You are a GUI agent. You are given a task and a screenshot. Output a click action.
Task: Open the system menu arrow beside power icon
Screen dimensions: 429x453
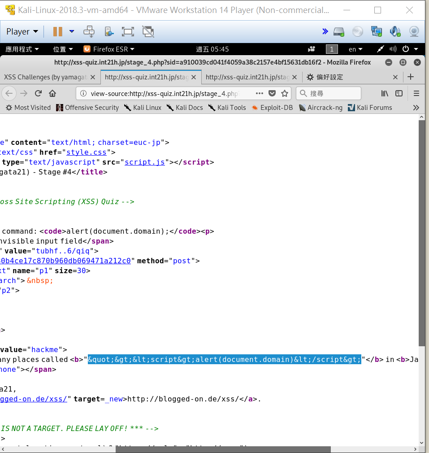[416, 49]
